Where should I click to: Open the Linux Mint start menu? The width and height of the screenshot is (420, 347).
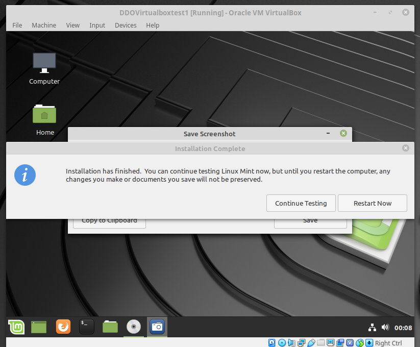click(17, 327)
